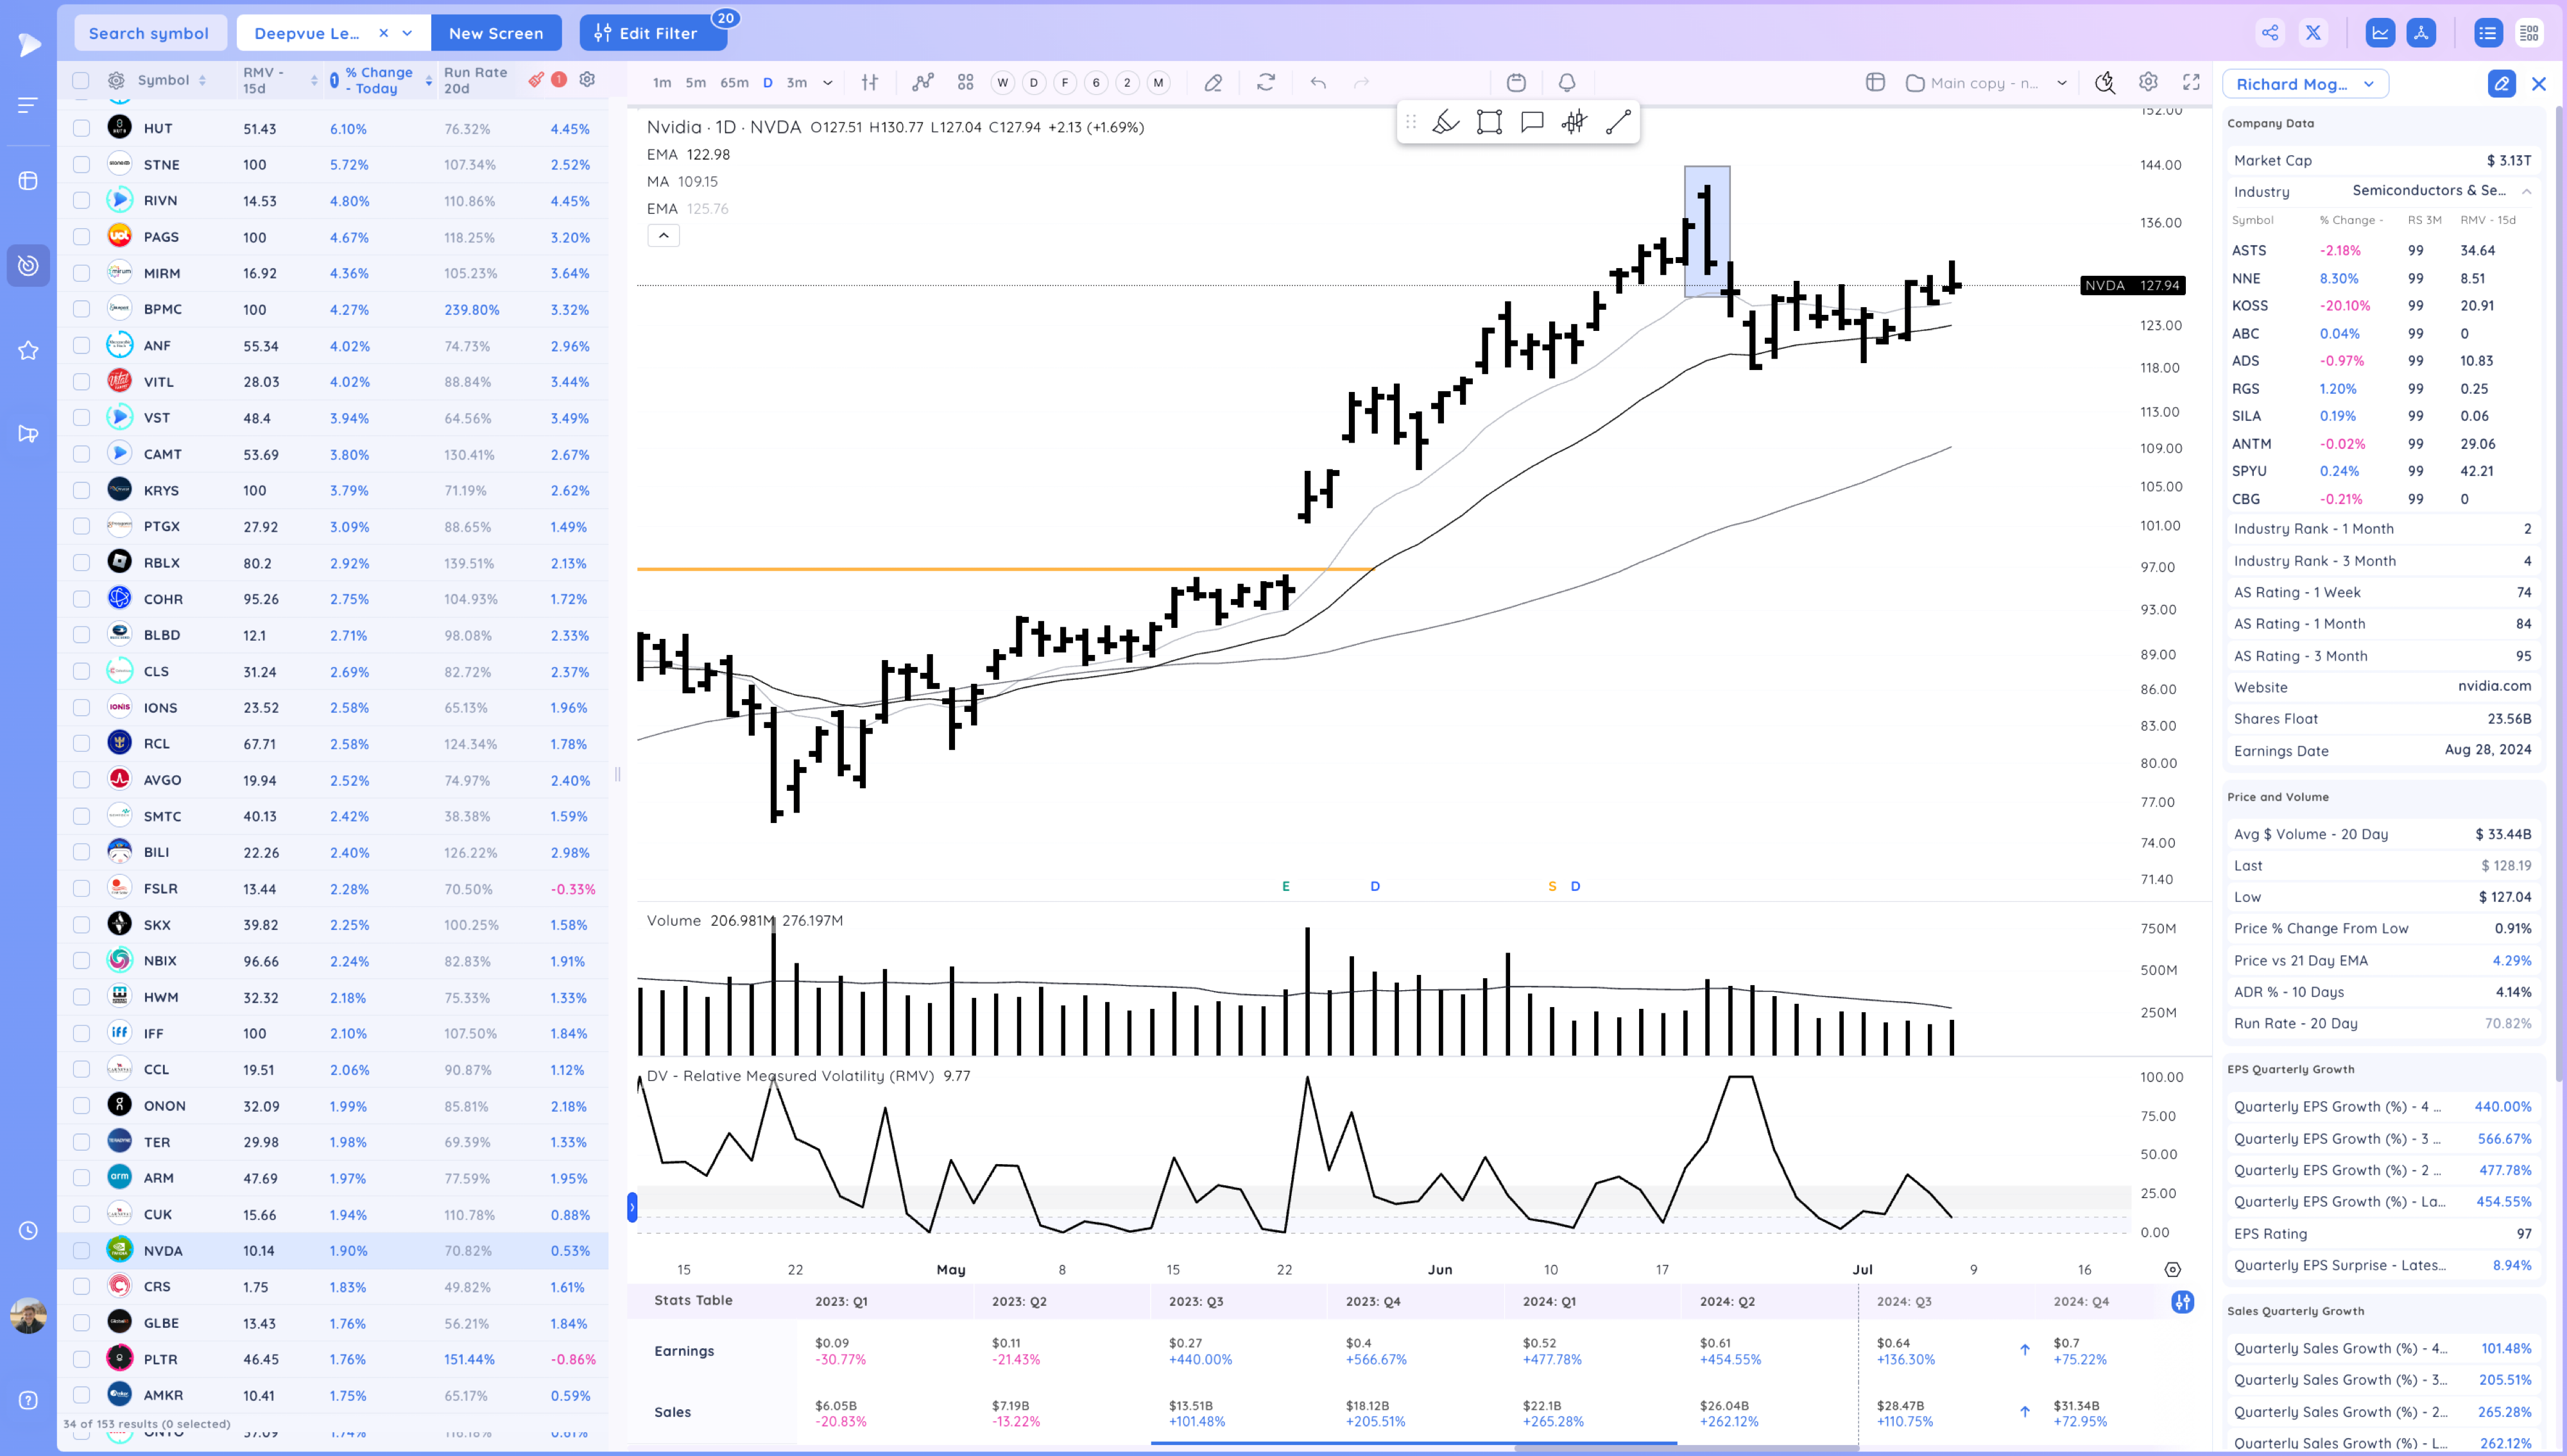Check the HUT row checkbox
Image resolution: width=2567 pixels, height=1456 pixels.
(81, 128)
